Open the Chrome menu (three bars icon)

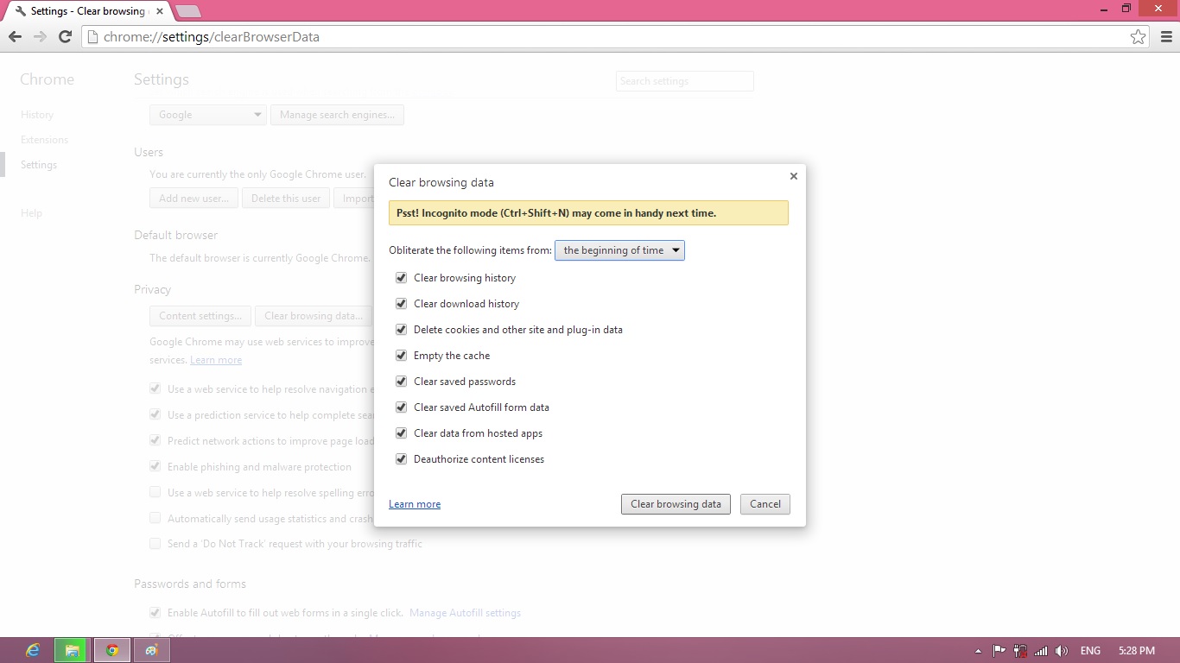point(1165,36)
